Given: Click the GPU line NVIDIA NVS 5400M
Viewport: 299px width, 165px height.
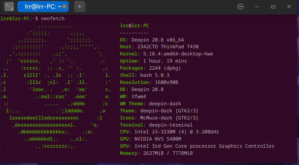Looking at the screenshot, I should [151, 139].
